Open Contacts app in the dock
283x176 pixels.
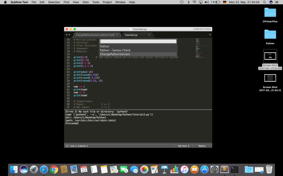click(64, 169)
